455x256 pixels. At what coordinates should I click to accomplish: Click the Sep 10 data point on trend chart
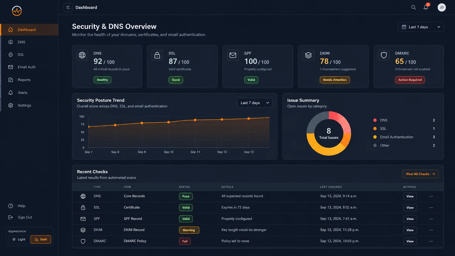169,122
